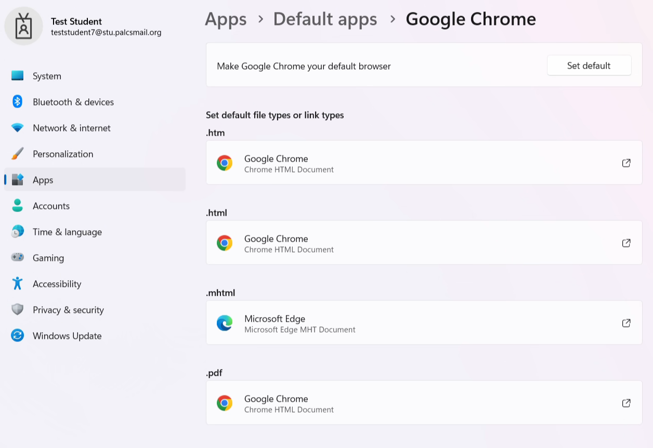Screen dimensions: 653x448
Task: Click 'Make Google Chrome your default browser' text
Action: pos(304,66)
